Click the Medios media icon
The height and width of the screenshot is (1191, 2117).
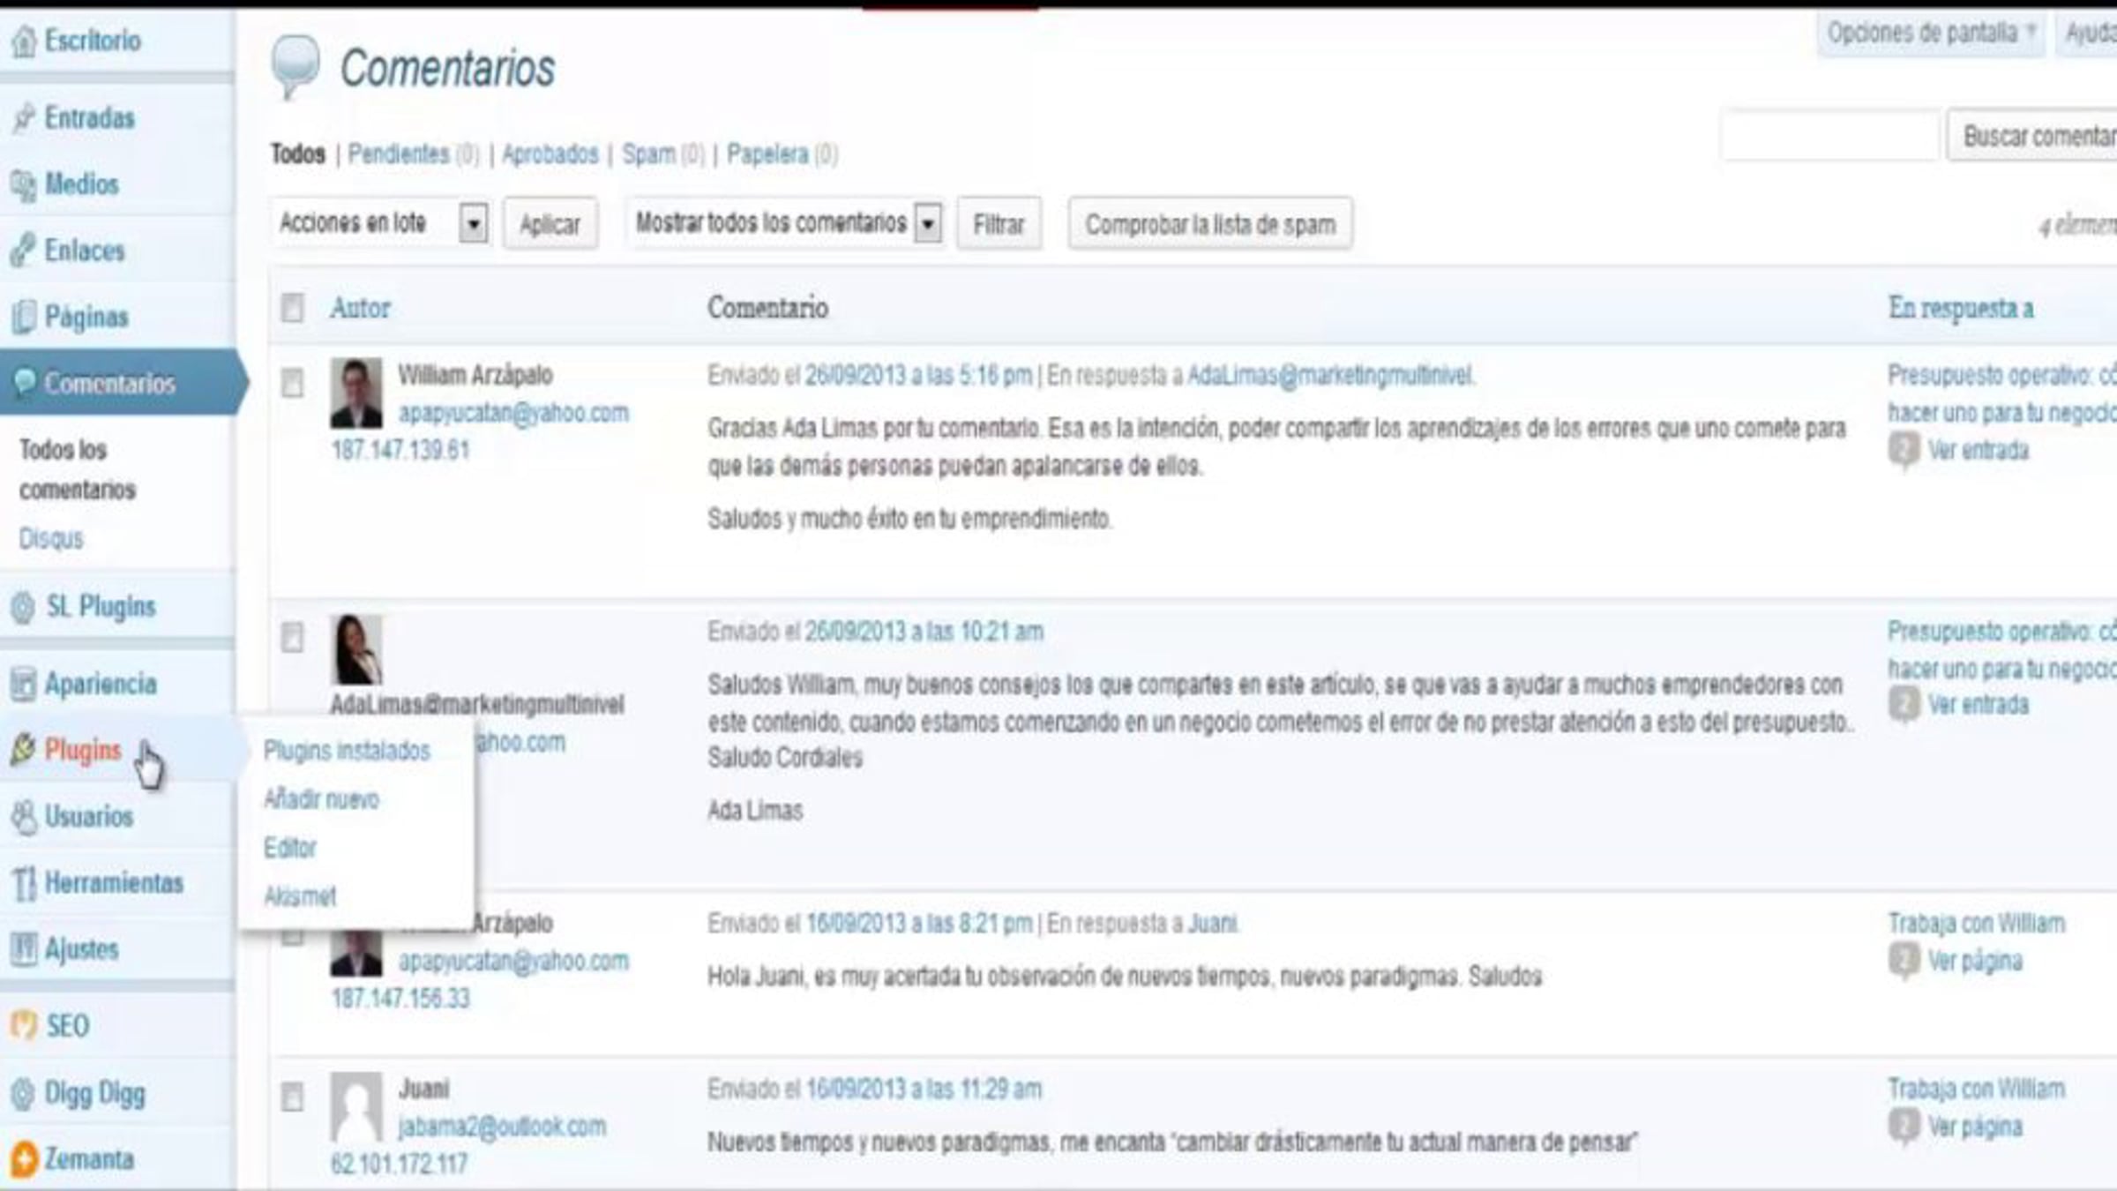point(24,184)
